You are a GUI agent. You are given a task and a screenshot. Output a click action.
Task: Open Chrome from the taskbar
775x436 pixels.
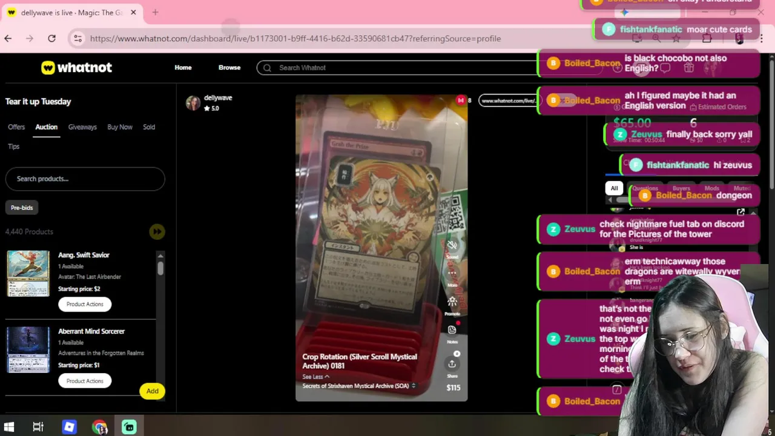click(x=99, y=427)
